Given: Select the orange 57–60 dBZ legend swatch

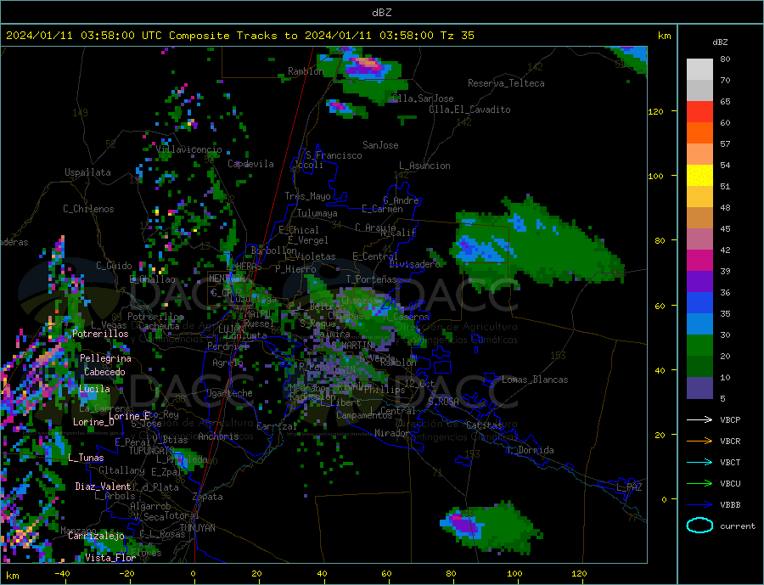Looking at the screenshot, I should click(699, 133).
